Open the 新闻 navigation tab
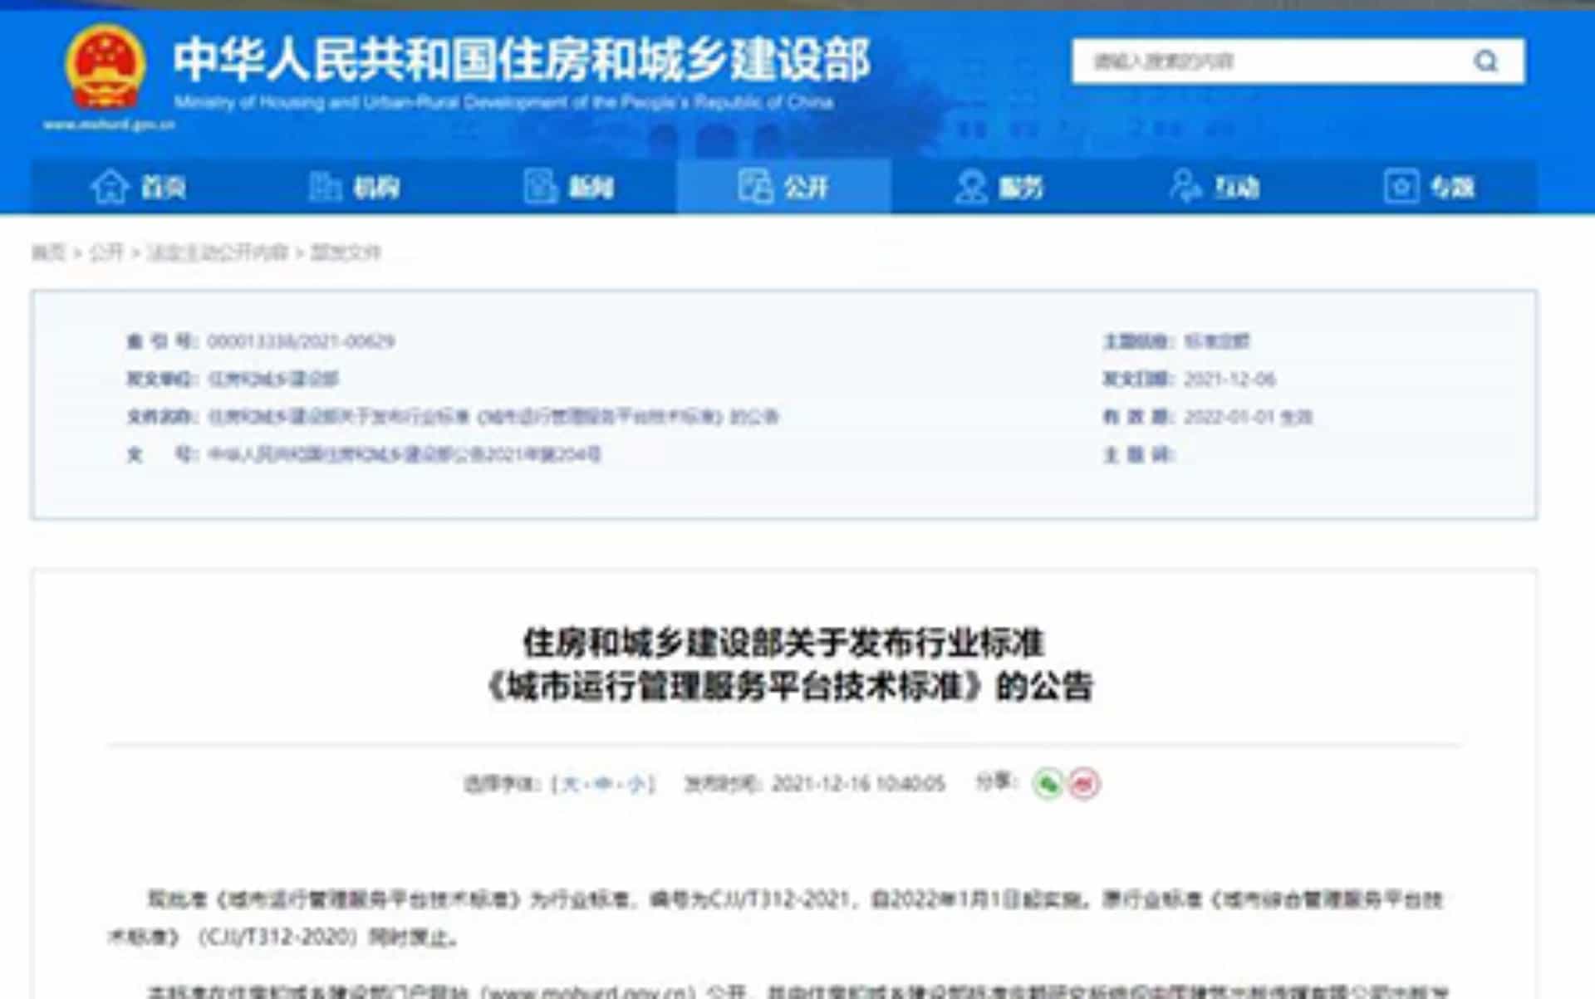The height and width of the screenshot is (999, 1595). tap(591, 188)
